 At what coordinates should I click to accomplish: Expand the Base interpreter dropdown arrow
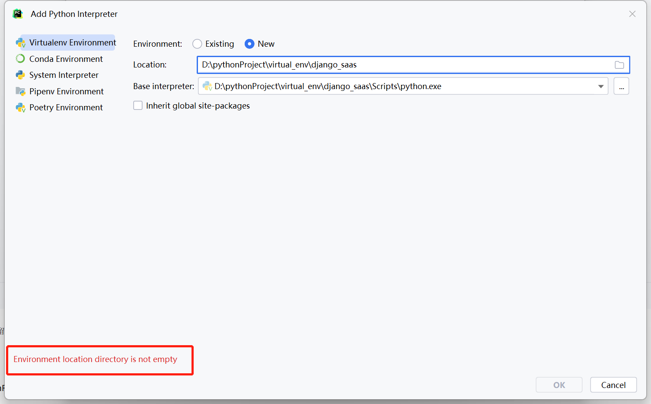point(600,87)
